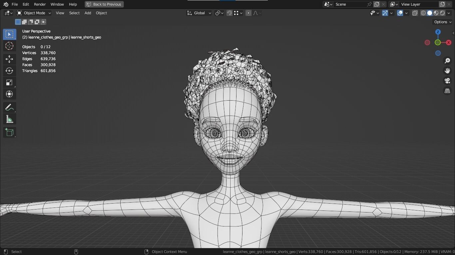
Task: Open the editor type dropdown
Action: click(x=8, y=13)
